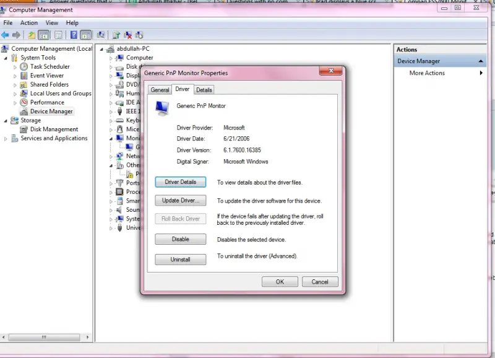495x358 pixels.
Task: Click the driver version 6.1.7600.16385 text
Action: click(x=242, y=150)
